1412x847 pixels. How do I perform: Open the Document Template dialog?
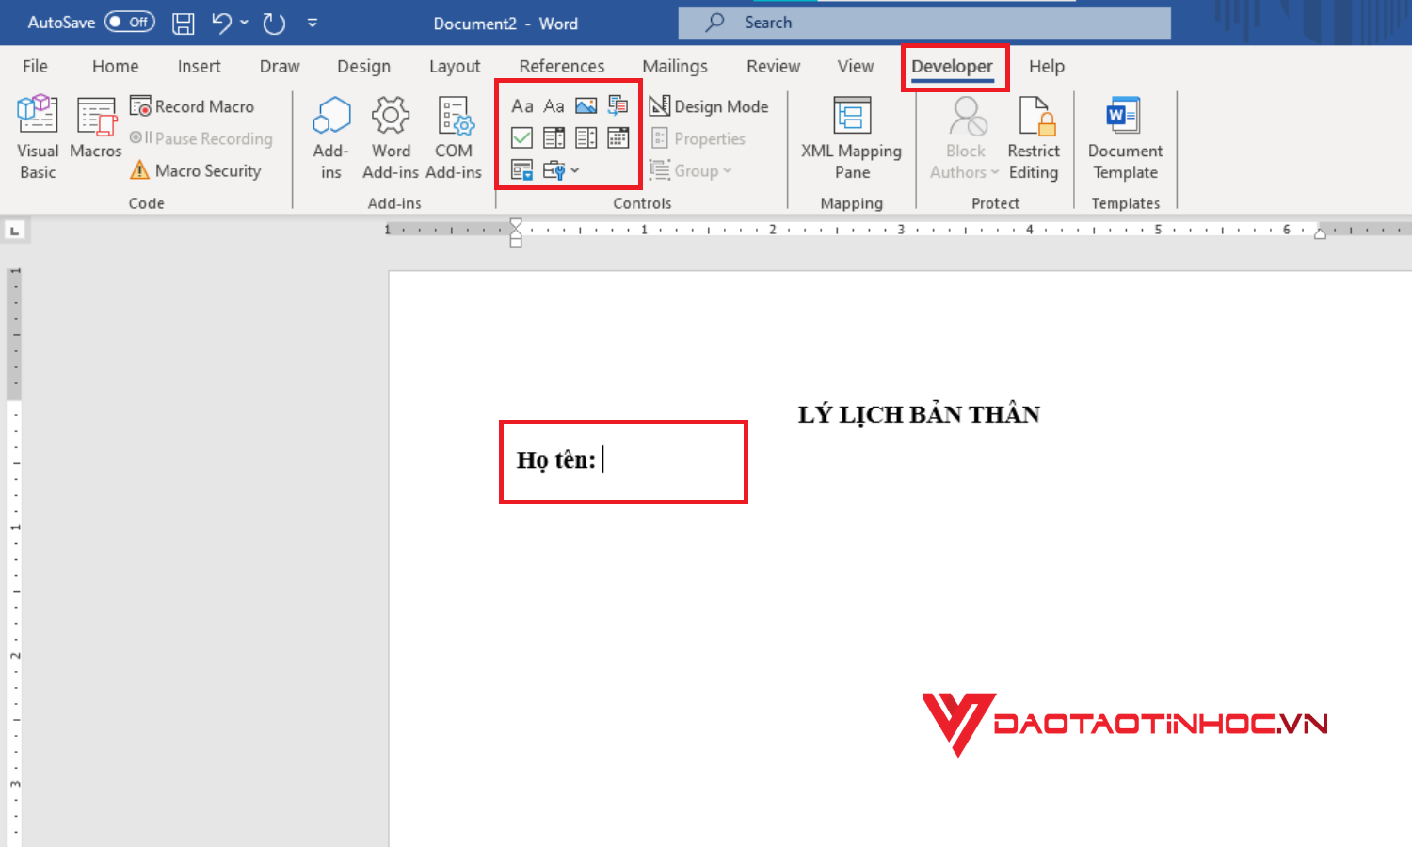coord(1124,136)
